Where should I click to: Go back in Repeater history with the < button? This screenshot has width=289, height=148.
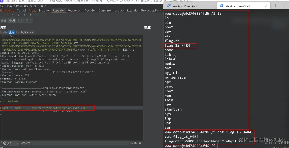tap(19, 20)
